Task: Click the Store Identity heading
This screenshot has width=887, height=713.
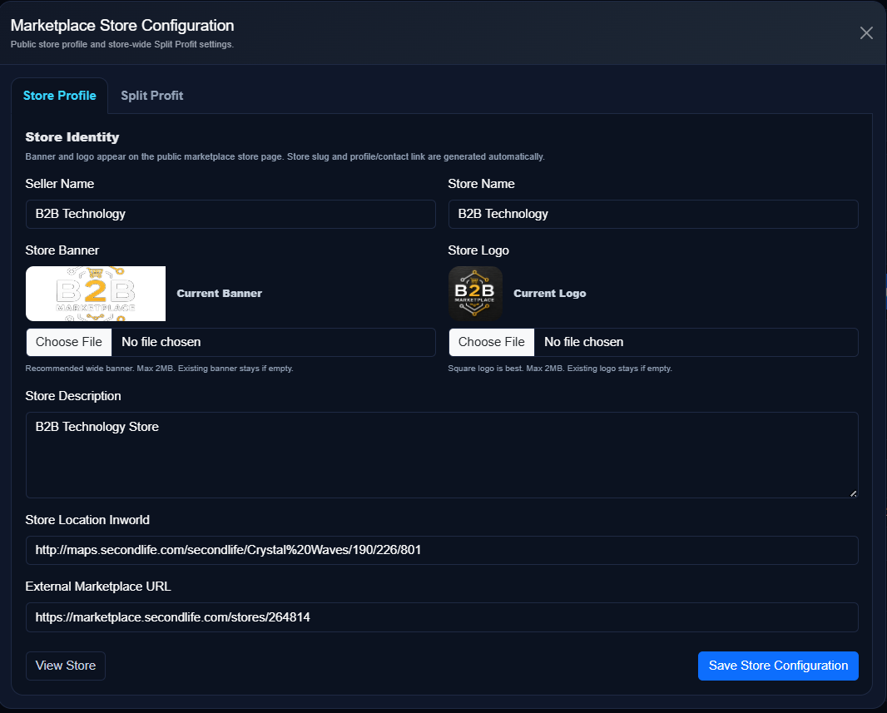Action: (x=72, y=137)
